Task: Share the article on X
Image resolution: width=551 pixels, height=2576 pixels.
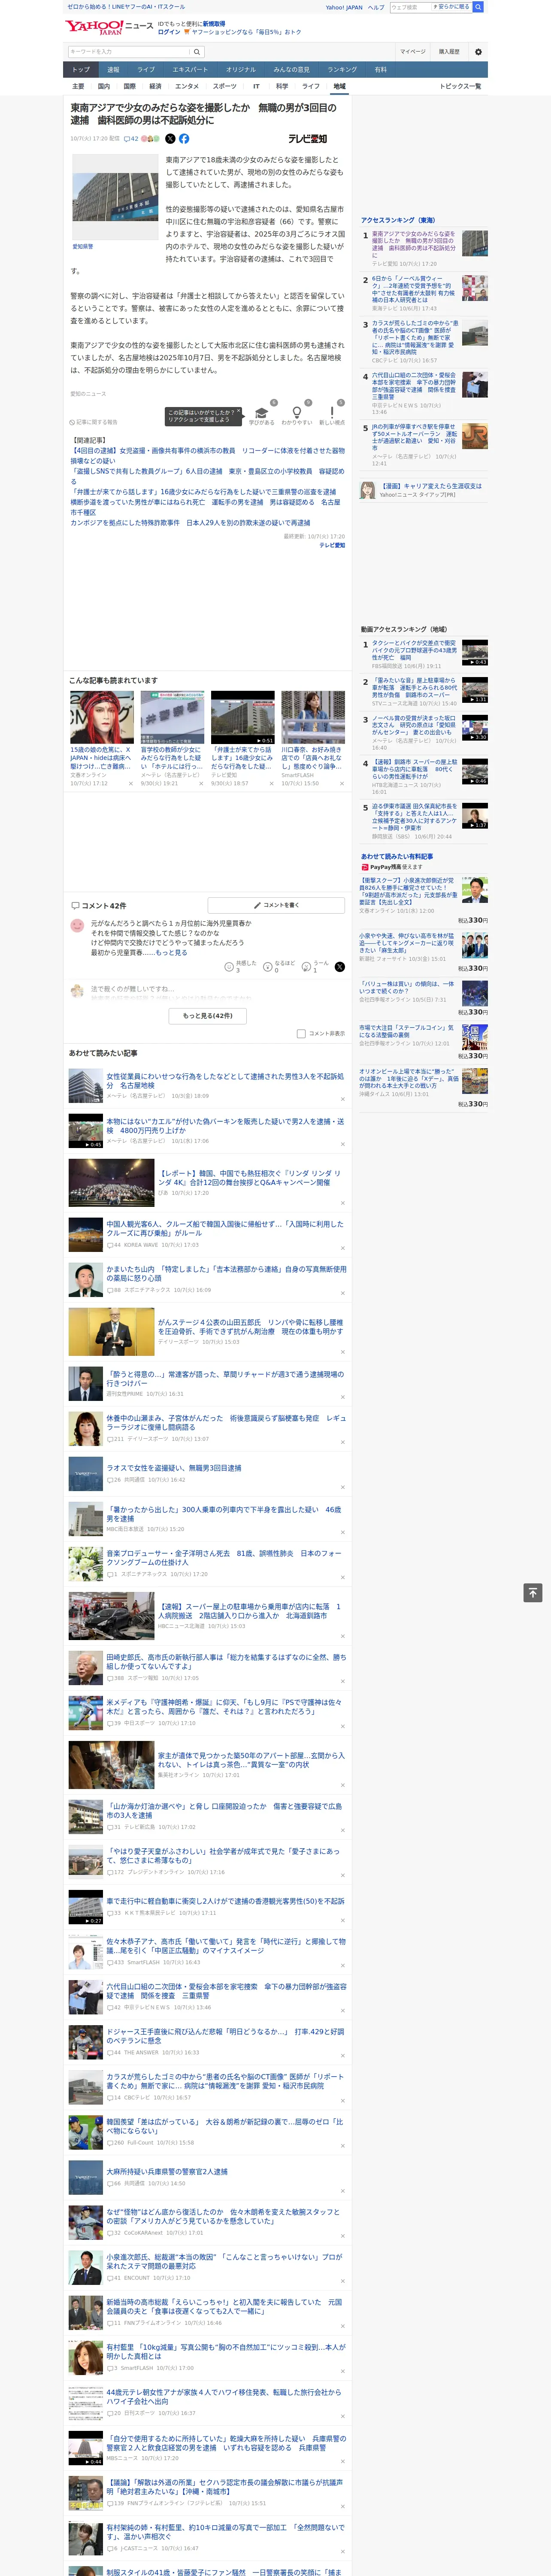Action: tap(170, 139)
